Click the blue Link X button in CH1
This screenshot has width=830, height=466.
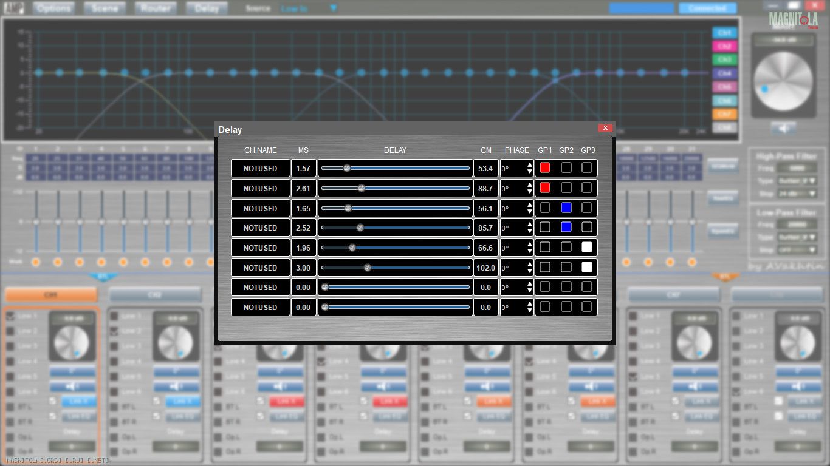pyautogui.click(x=79, y=401)
